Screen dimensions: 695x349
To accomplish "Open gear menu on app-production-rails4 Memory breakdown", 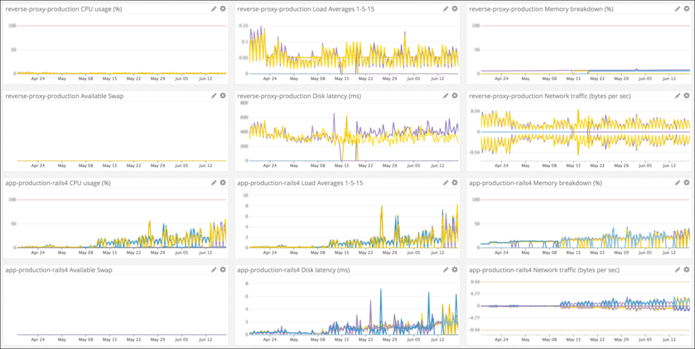I will [x=687, y=182].
